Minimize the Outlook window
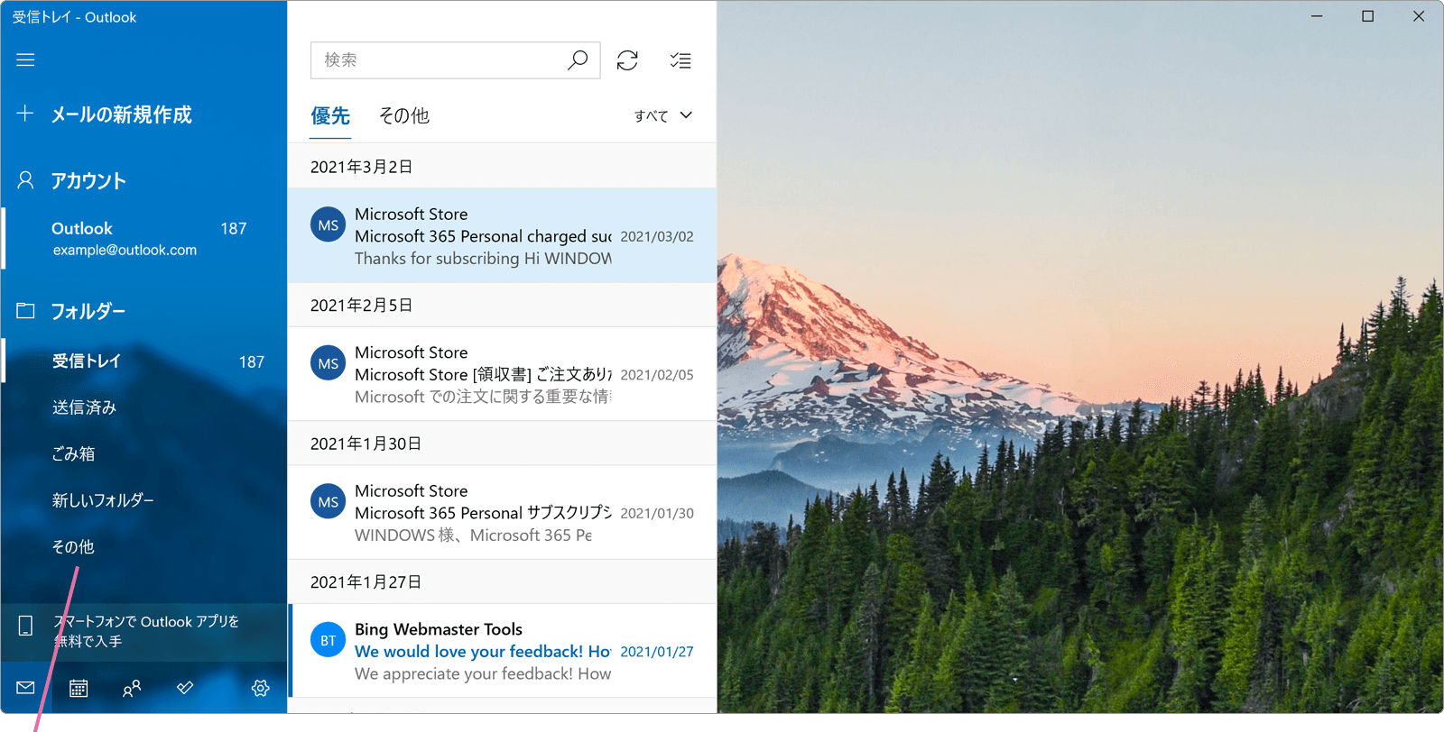1444x732 pixels. coord(1317,16)
